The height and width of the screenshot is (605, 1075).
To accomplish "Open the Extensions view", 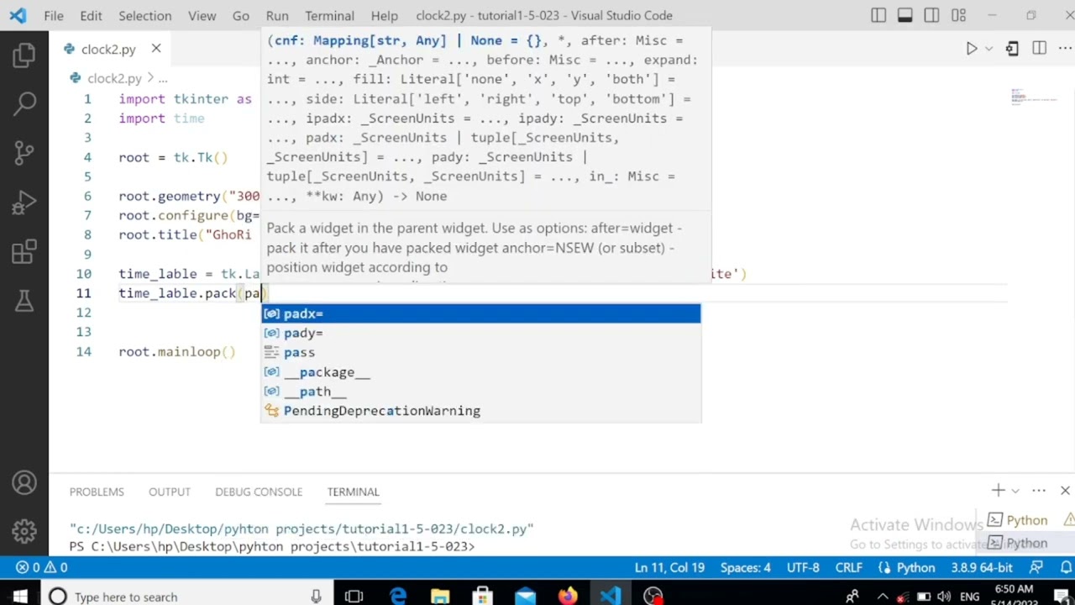I will [x=24, y=251].
